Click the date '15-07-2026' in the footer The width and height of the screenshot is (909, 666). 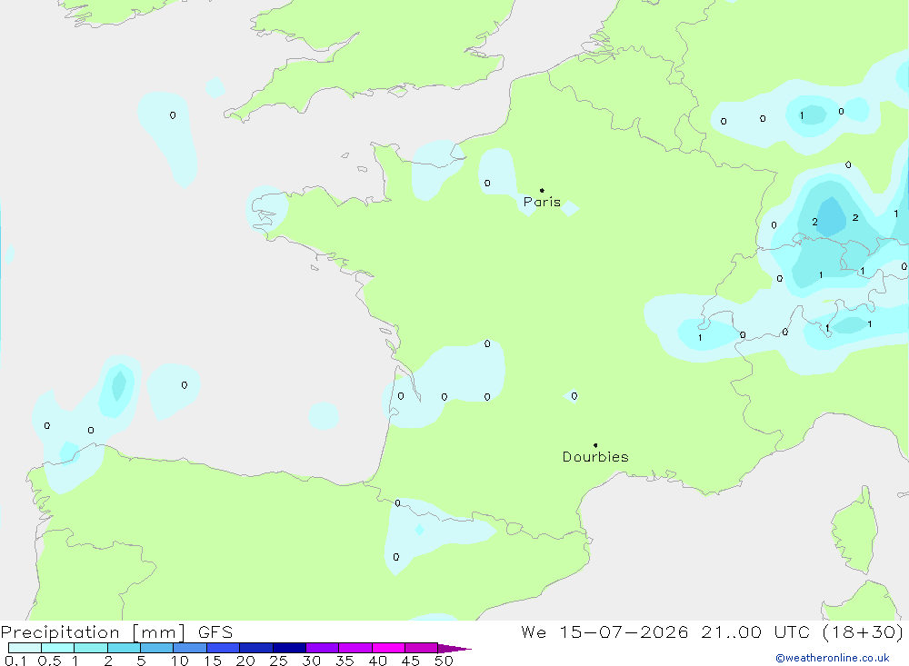point(624,632)
